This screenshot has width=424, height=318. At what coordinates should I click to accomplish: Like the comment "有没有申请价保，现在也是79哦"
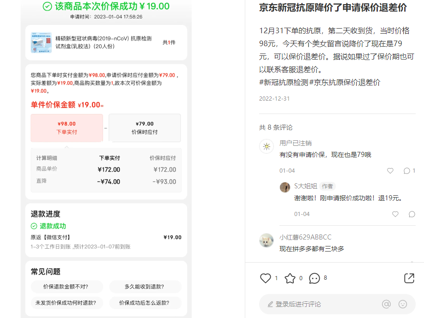pyautogui.click(x=390, y=171)
